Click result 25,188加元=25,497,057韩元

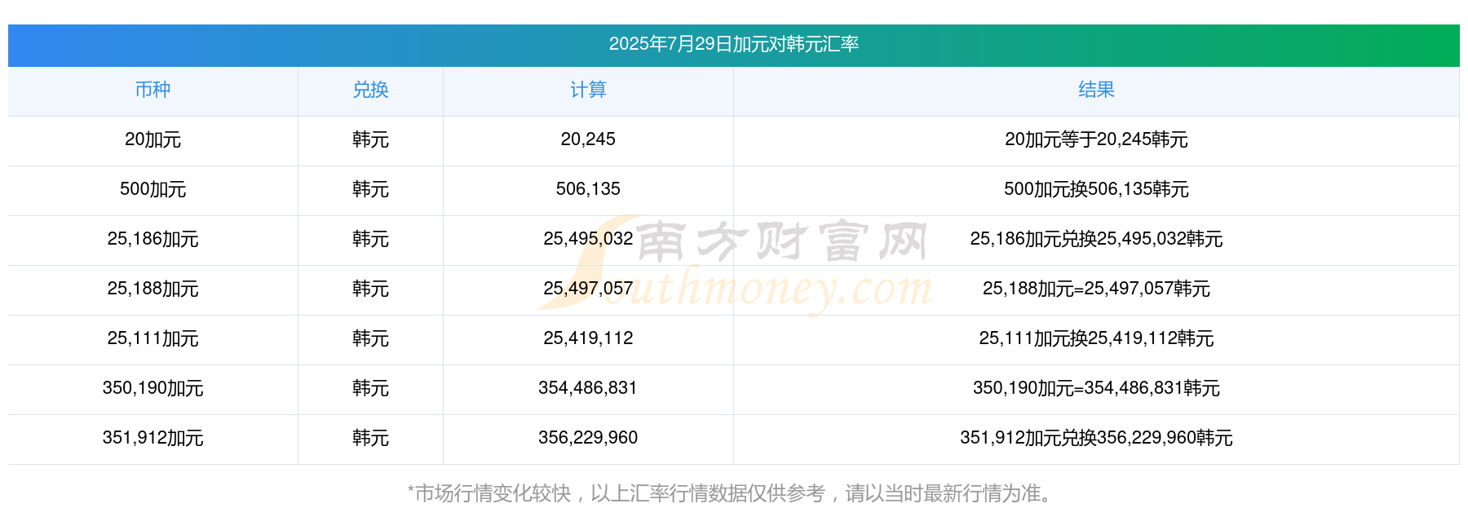[1096, 289]
